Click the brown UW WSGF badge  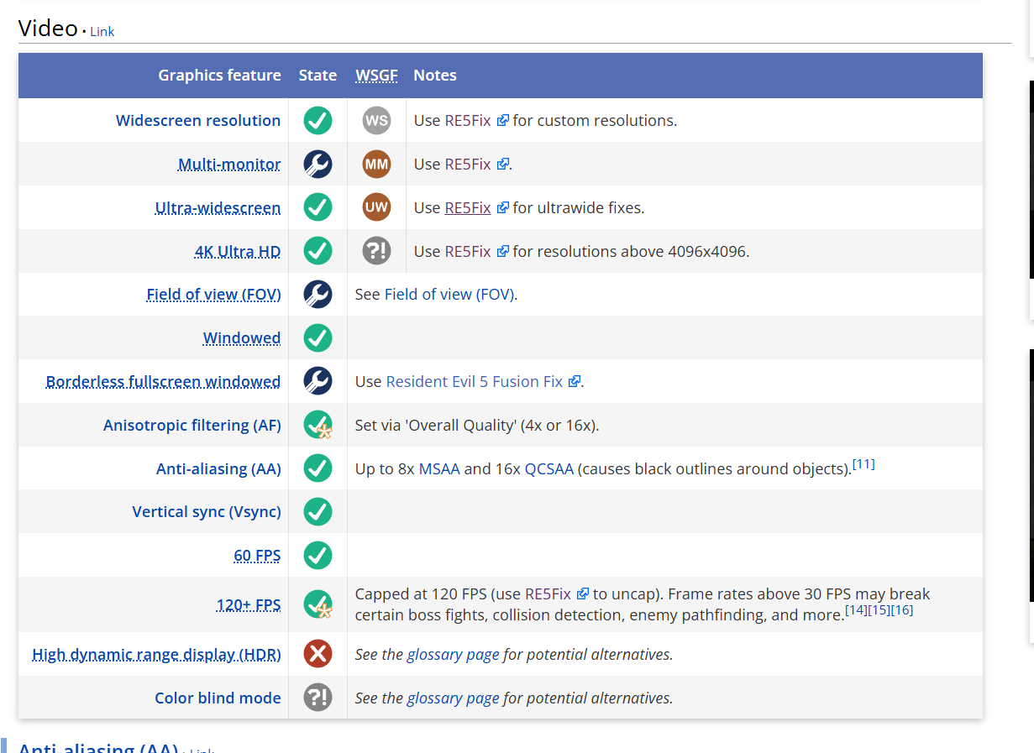coord(376,207)
